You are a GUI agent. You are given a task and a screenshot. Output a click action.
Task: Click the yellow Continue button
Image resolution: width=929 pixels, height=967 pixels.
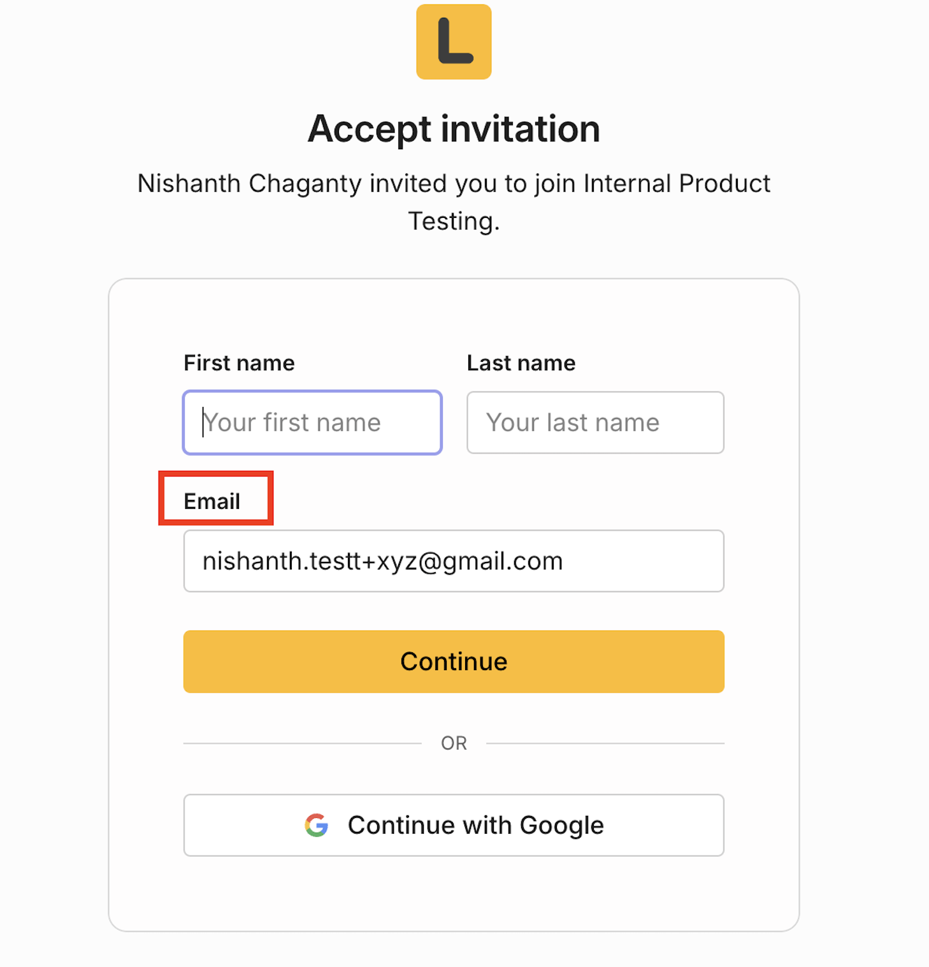pyautogui.click(x=454, y=661)
